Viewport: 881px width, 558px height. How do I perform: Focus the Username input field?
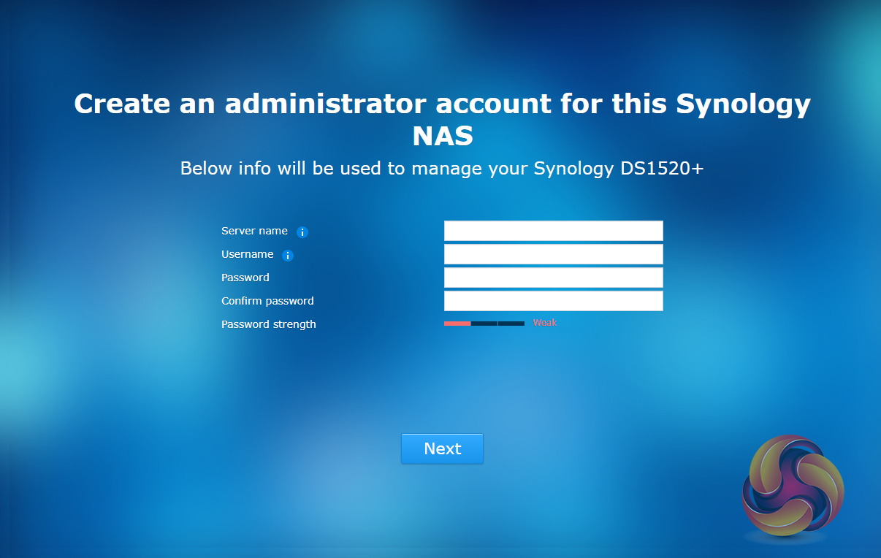(x=553, y=254)
